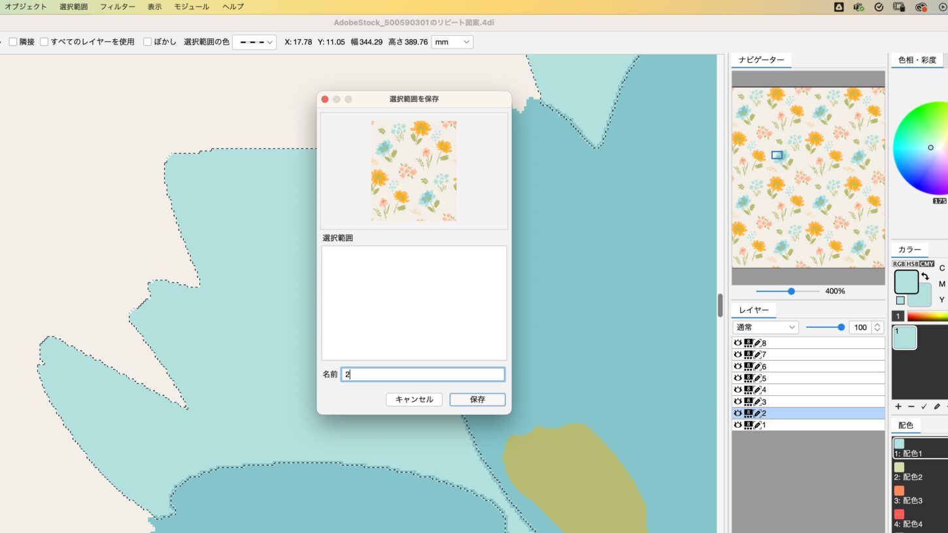The height and width of the screenshot is (533, 948).
Task: Open the Creative Cloud icon in the menu bar
Action: click(921, 7)
